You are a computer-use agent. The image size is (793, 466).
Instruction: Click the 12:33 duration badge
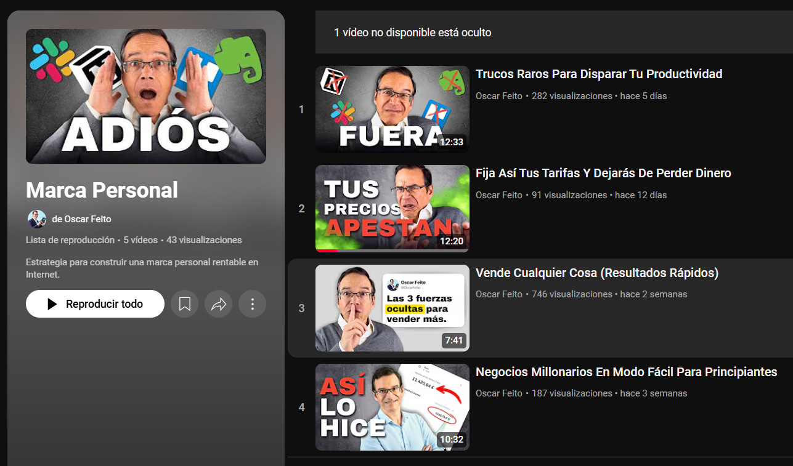pyautogui.click(x=451, y=142)
